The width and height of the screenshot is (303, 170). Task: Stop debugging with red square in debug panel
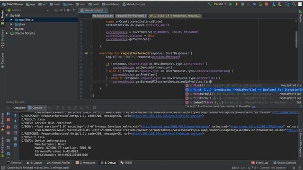tap(9, 120)
